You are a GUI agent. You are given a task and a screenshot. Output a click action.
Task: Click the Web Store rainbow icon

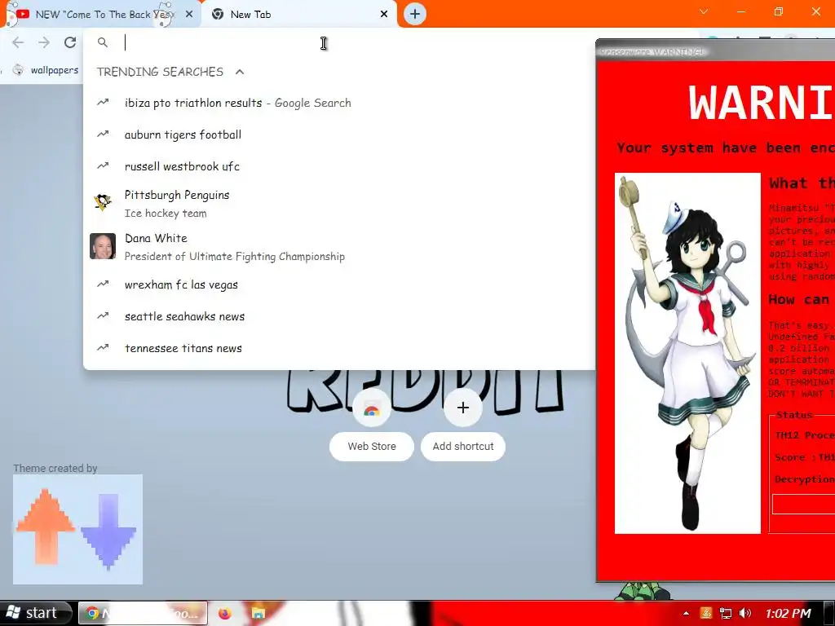[x=372, y=410]
